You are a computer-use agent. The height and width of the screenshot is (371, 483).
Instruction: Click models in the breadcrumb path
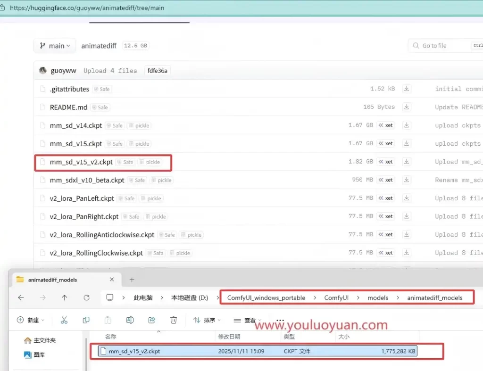pos(378,298)
